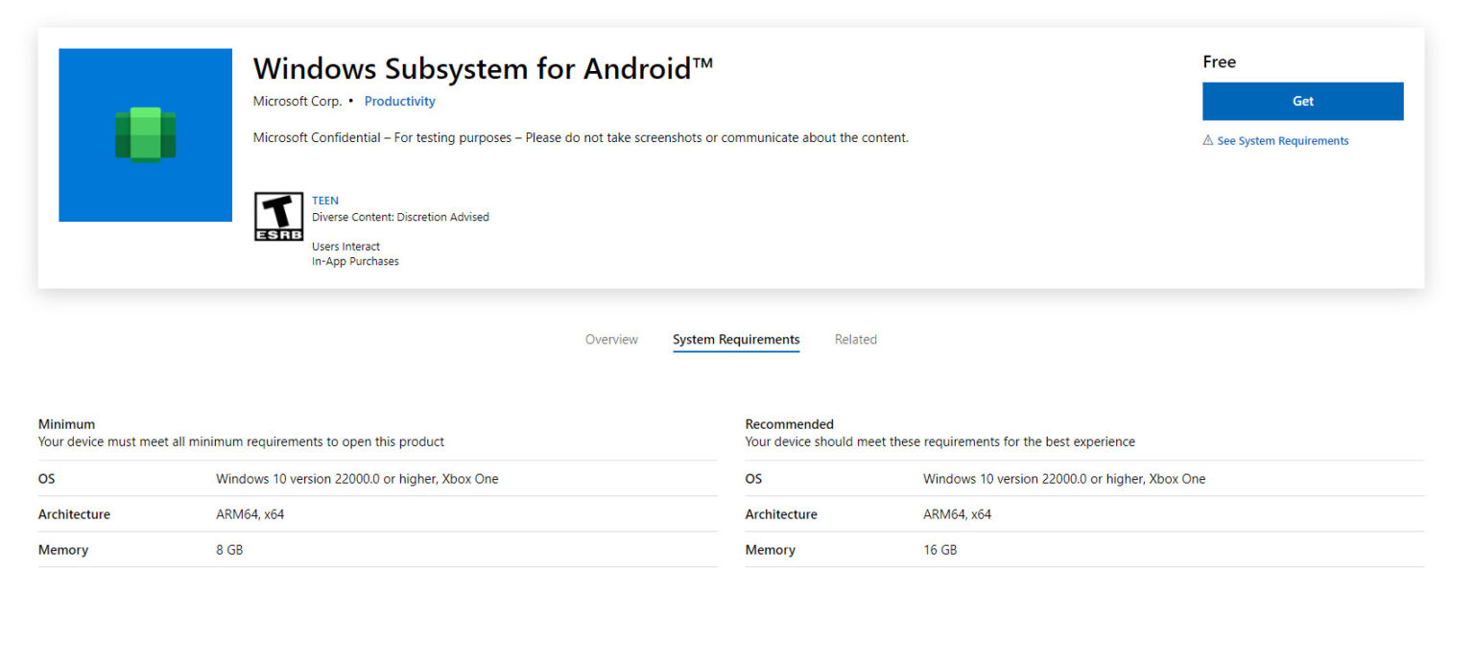Click the TEEN rating label

click(324, 200)
